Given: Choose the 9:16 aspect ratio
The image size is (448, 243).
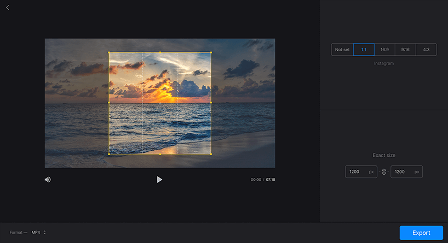Looking at the screenshot, I should click(405, 50).
